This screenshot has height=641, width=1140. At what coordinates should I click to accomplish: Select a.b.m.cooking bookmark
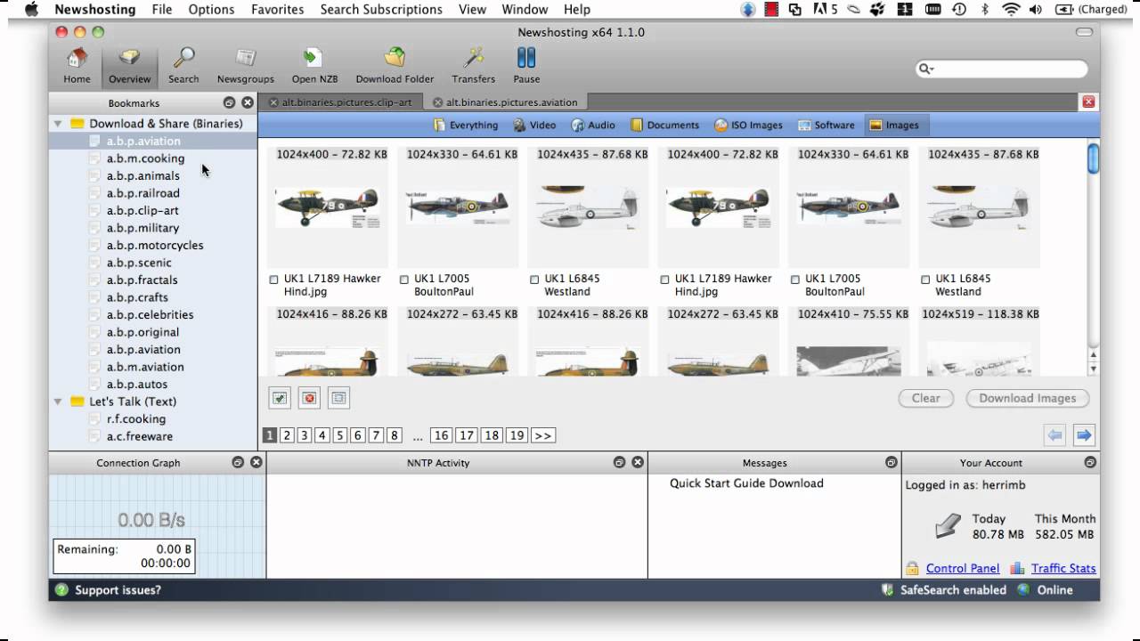pos(145,158)
